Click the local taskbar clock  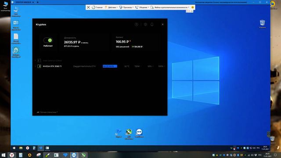pos(267,155)
